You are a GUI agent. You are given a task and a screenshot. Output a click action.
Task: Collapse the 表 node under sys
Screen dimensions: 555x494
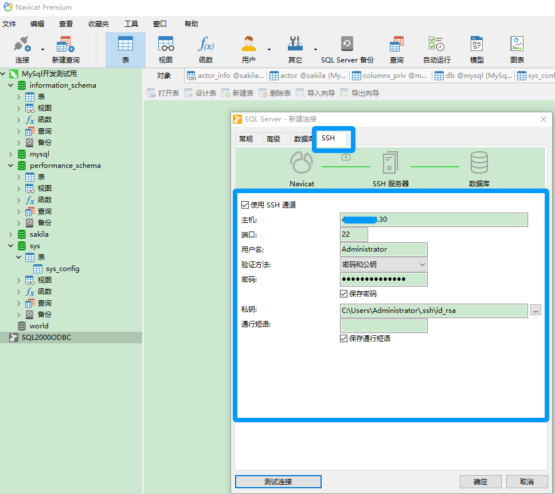(x=19, y=257)
